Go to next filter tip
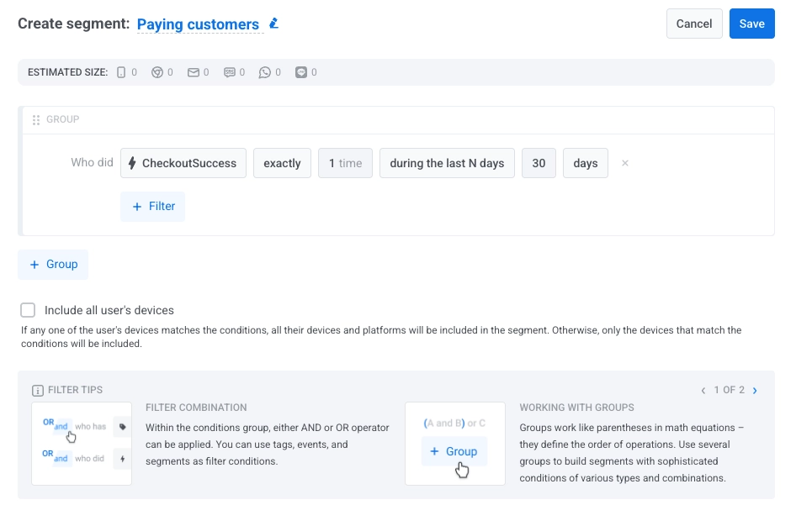 coord(755,390)
